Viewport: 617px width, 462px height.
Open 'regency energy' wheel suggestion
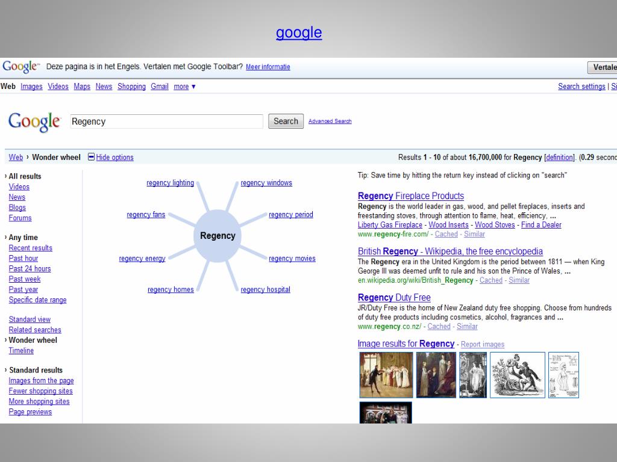pyautogui.click(x=142, y=259)
